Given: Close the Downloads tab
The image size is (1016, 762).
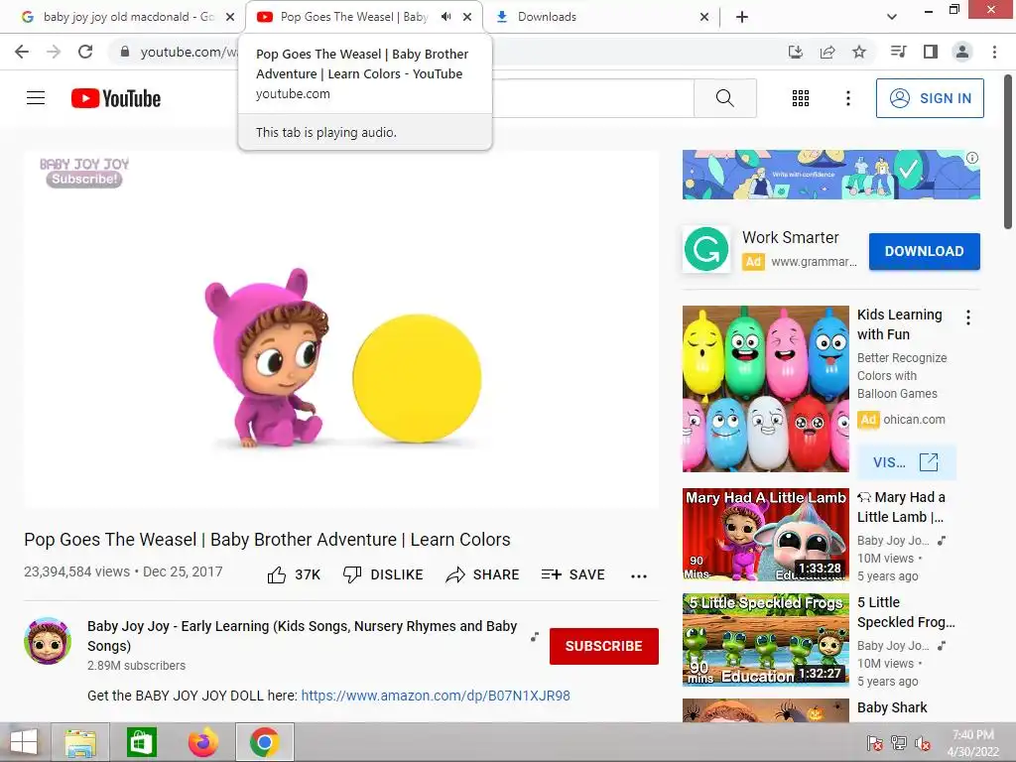Looking at the screenshot, I should (x=704, y=18).
